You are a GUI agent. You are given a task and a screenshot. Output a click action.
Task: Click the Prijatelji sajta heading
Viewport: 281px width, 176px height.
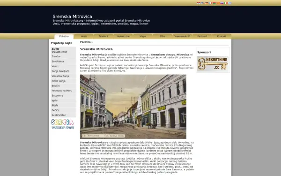(x=61, y=43)
